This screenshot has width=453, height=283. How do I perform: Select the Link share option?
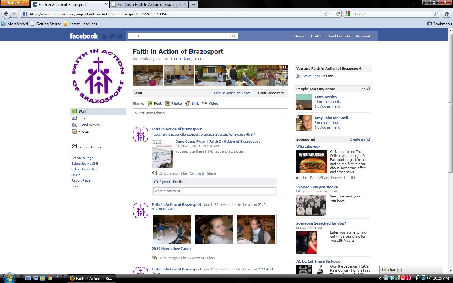coord(192,103)
